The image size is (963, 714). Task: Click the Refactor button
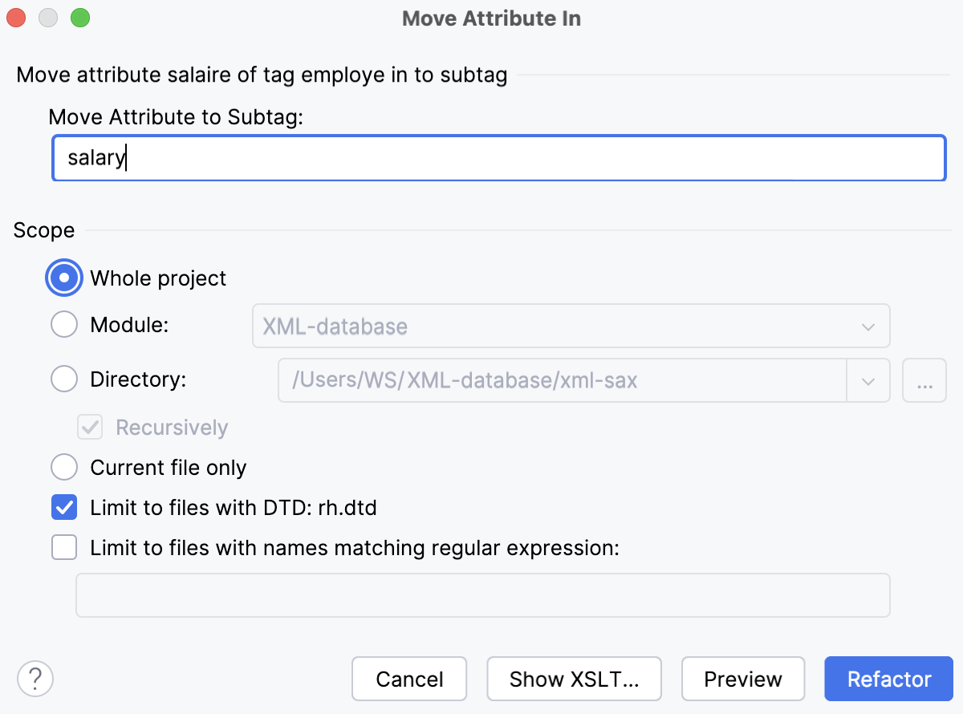pyautogui.click(x=888, y=679)
